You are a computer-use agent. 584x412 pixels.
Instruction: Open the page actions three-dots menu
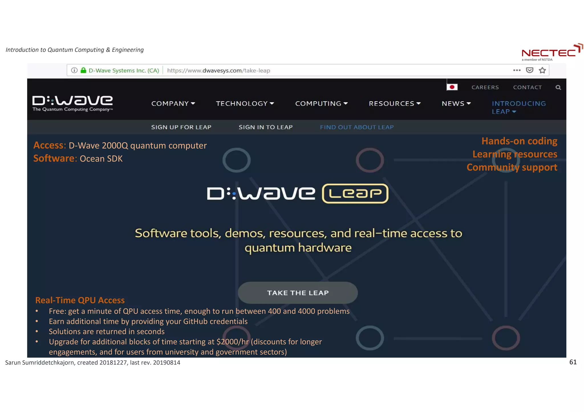517,70
